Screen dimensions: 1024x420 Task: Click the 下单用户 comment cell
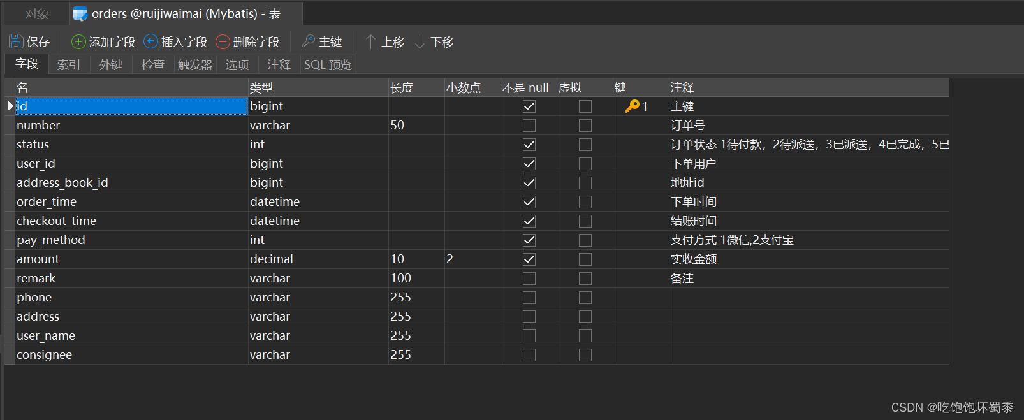(808, 164)
